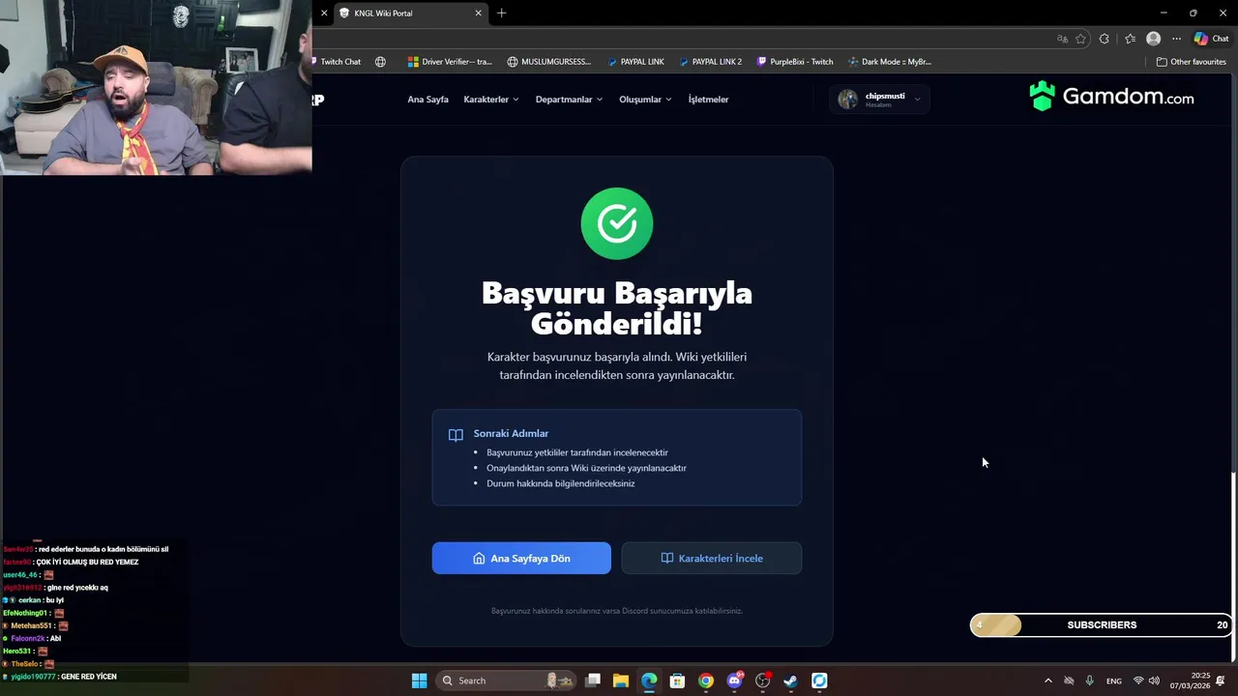Click the chipsmusti profile avatar
1238x696 pixels.
(x=848, y=100)
